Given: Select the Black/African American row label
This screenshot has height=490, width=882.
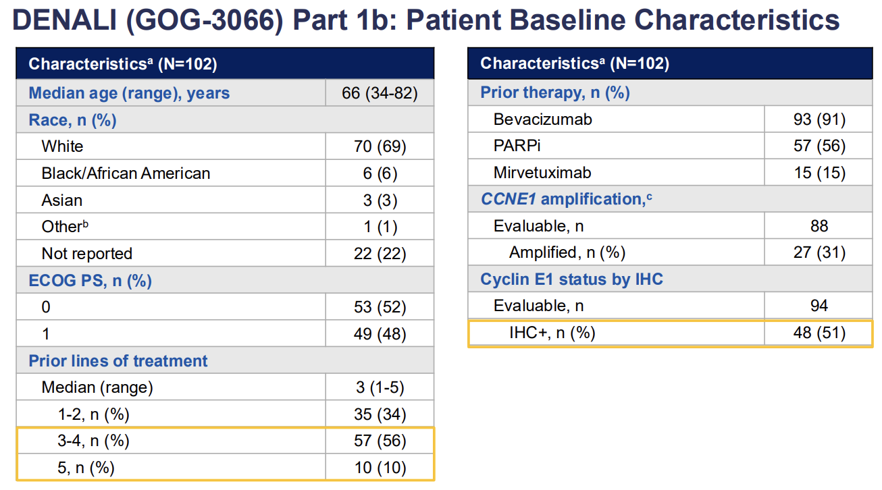Looking at the screenshot, I should click(126, 173).
